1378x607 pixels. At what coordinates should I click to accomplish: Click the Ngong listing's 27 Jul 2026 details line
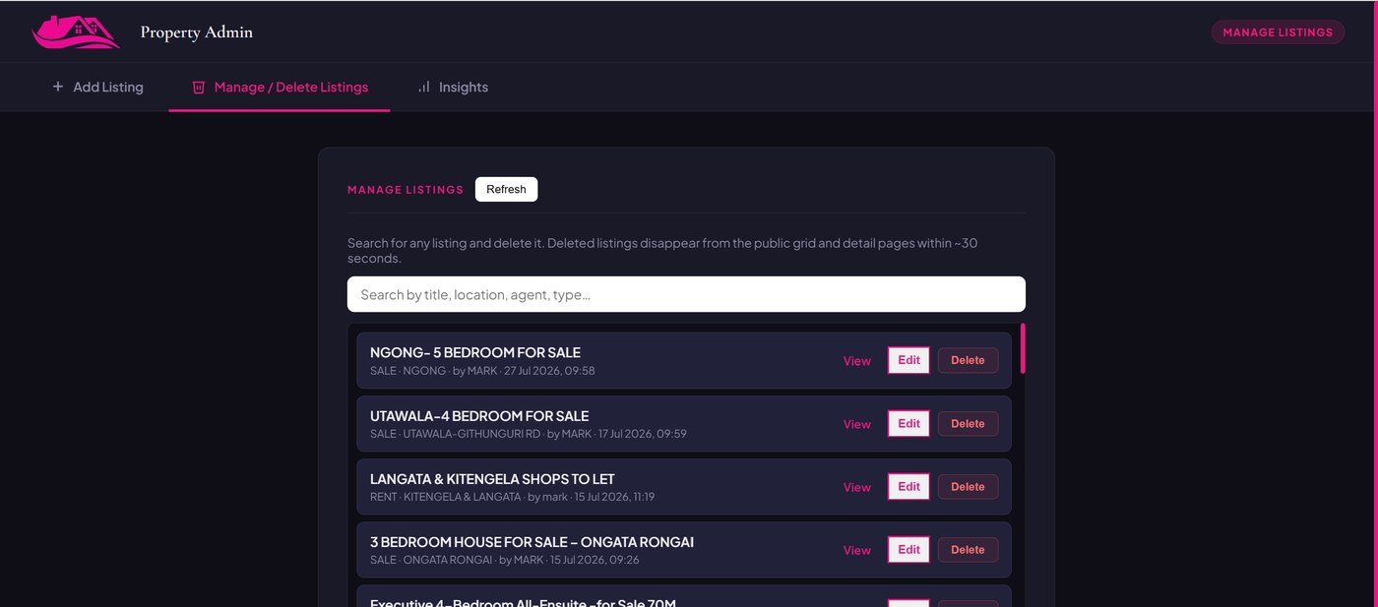[482, 371]
